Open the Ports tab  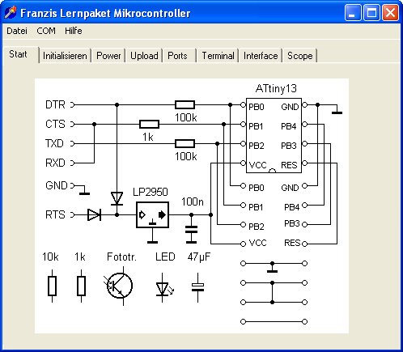click(177, 56)
